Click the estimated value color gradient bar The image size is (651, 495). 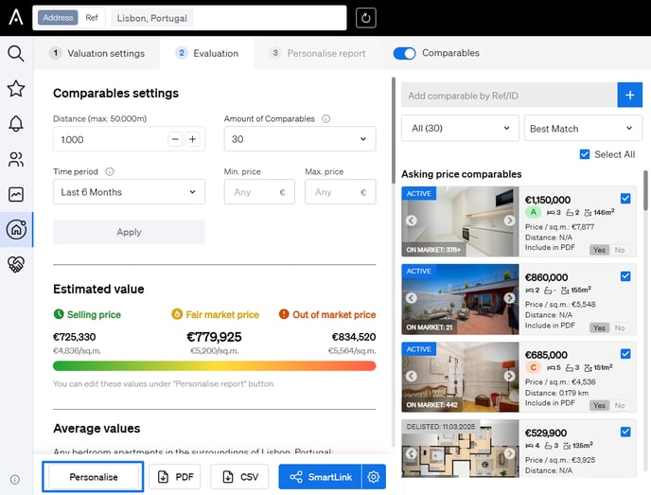pos(214,365)
